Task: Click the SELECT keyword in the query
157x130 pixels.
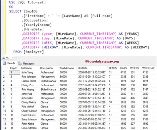Action: [x=15, y=11]
